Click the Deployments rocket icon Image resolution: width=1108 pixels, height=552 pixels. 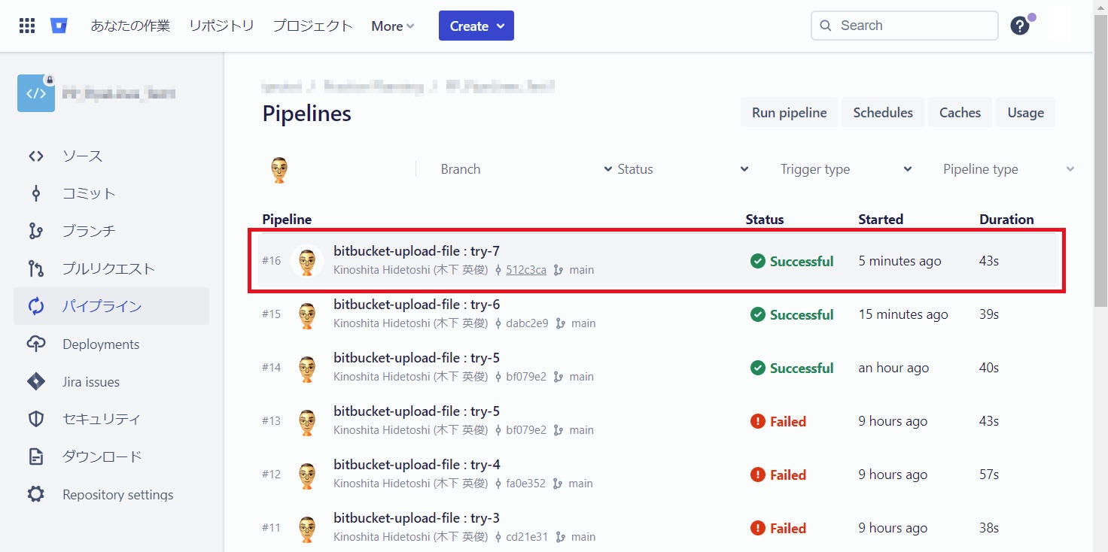tap(35, 344)
